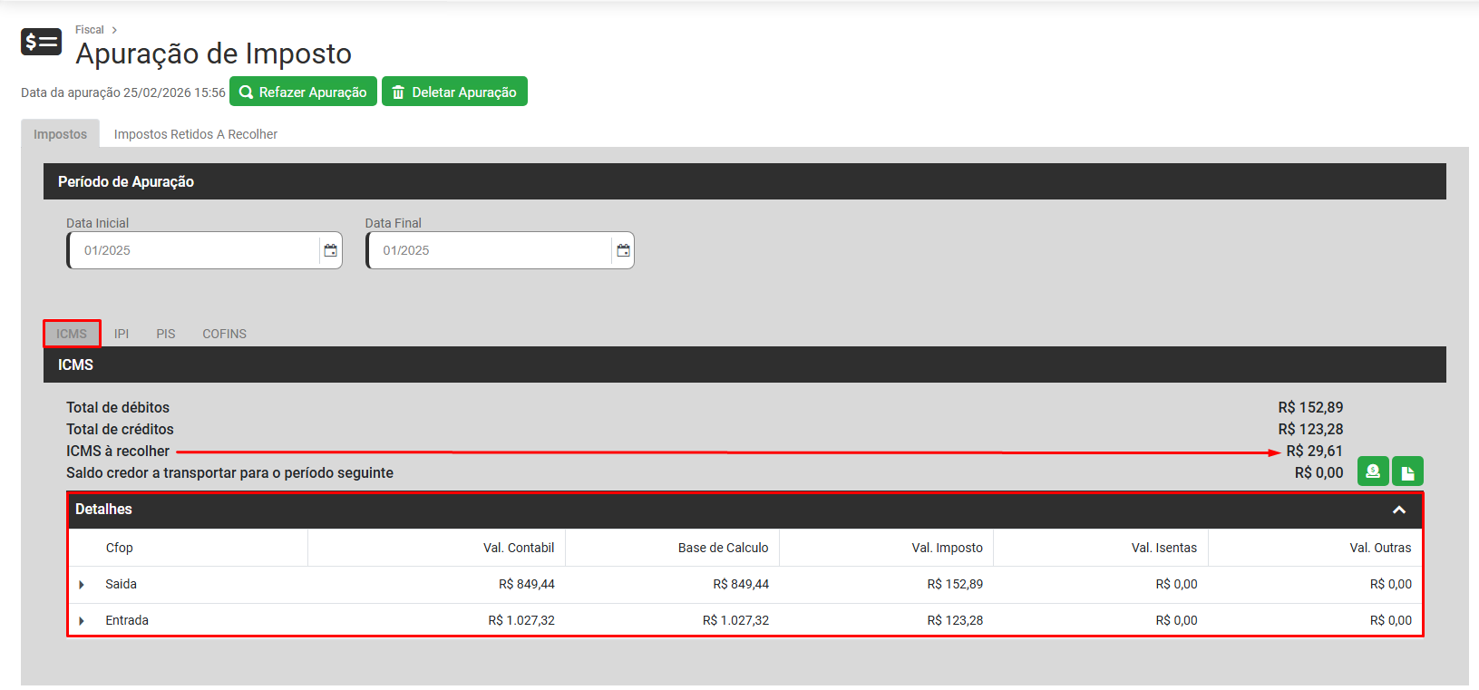Image resolution: width=1479 pixels, height=690 pixels.
Task: Open the Data Final calendar picker
Action: pyautogui.click(x=623, y=250)
